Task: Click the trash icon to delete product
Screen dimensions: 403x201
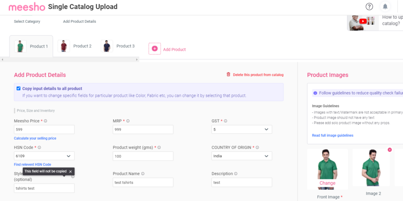Action: (x=228, y=75)
